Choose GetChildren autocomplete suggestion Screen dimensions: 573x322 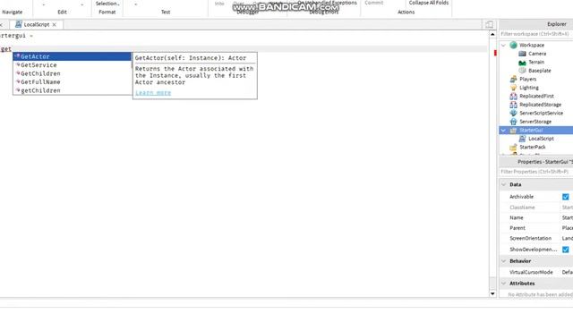[73, 73]
